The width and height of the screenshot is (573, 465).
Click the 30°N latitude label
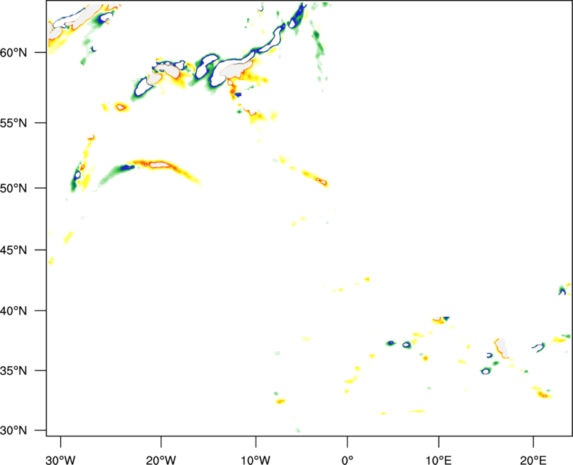(x=14, y=431)
